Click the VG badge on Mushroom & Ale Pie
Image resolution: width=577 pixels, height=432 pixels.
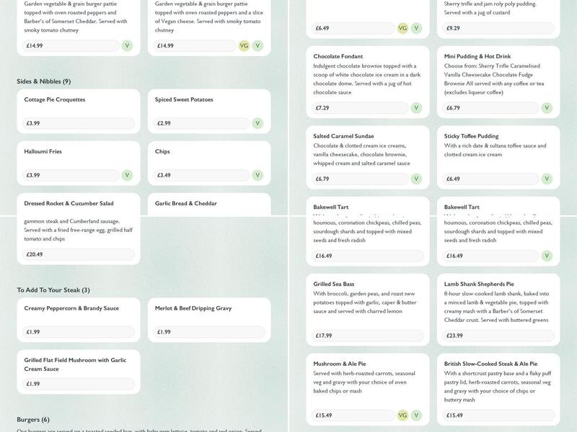[x=403, y=415]
